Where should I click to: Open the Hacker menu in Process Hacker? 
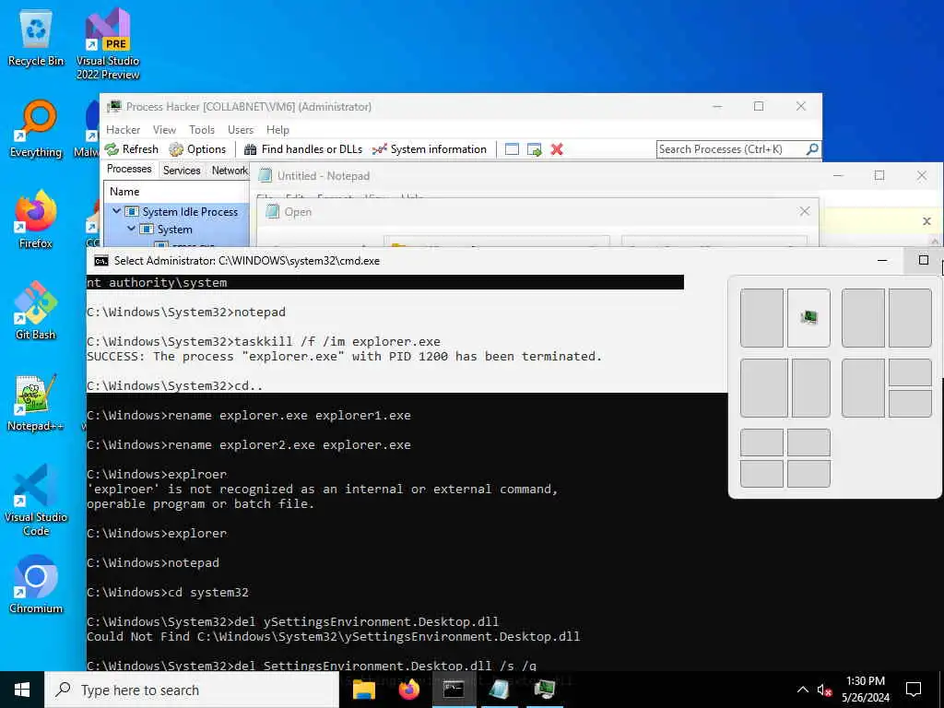click(x=123, y=130)
